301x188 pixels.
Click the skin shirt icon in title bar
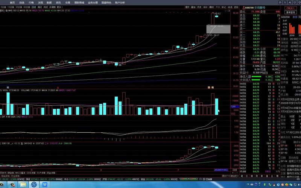coord(299,3)
